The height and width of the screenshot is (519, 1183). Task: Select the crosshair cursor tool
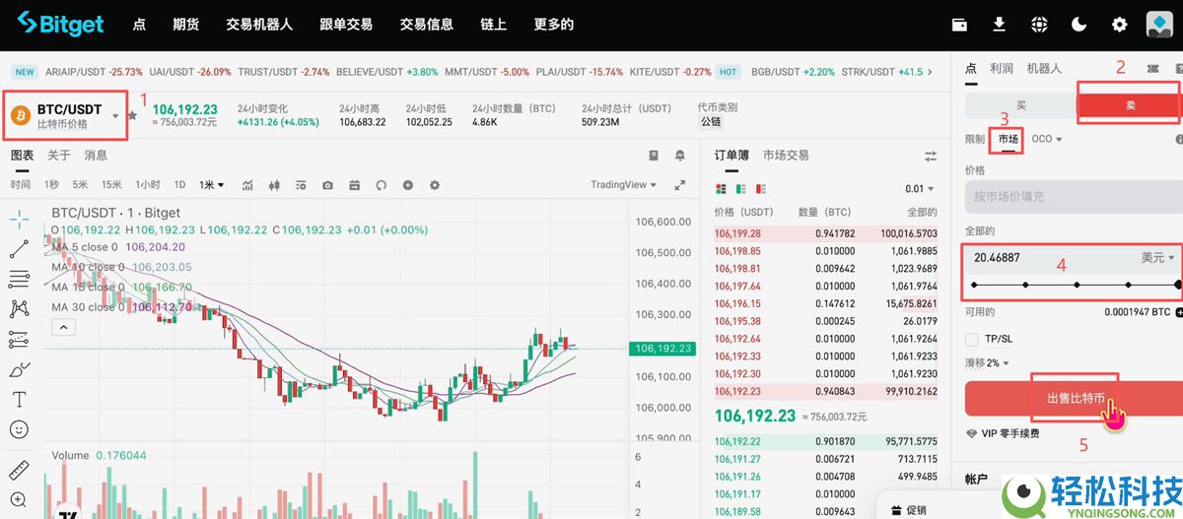tap(19, 219)
